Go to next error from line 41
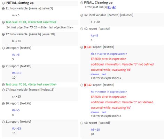This screenshot has width=165, height=140. pyautogui.click(x=104, y=74)
